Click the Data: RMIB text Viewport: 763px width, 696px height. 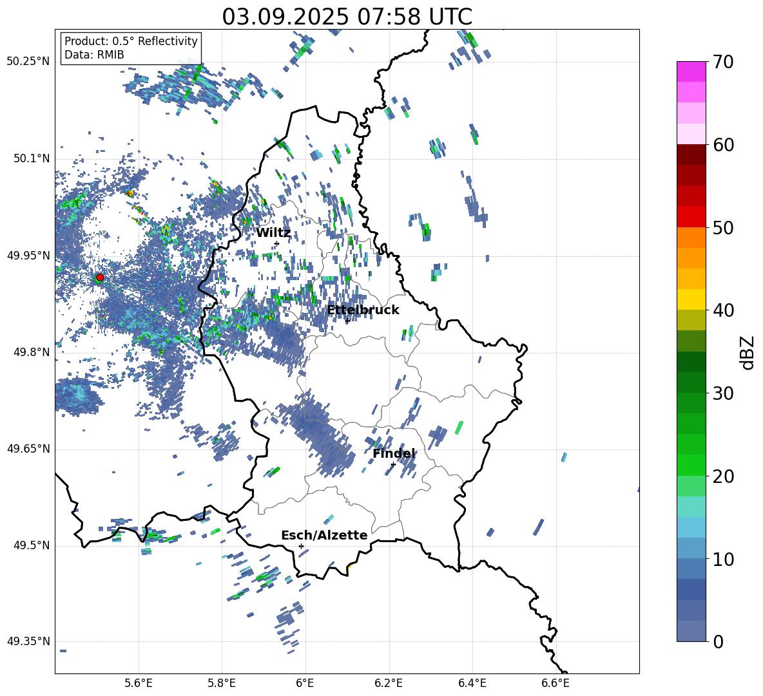[94, 55]
